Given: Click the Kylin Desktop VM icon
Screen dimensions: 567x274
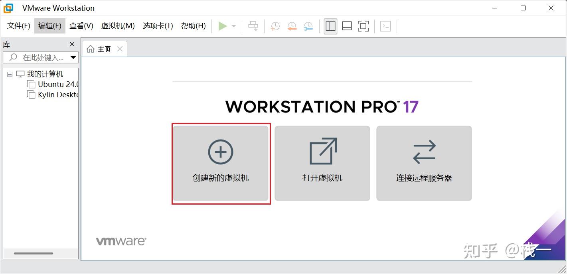Looking at the screenshot, I should [x=31, y=95].
